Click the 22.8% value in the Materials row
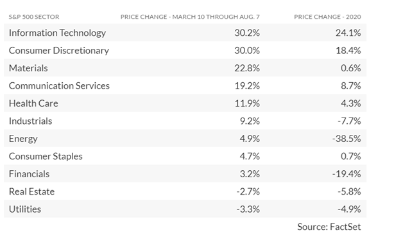The width and height of the screenshot is (403, 237). tap(247, 68)
